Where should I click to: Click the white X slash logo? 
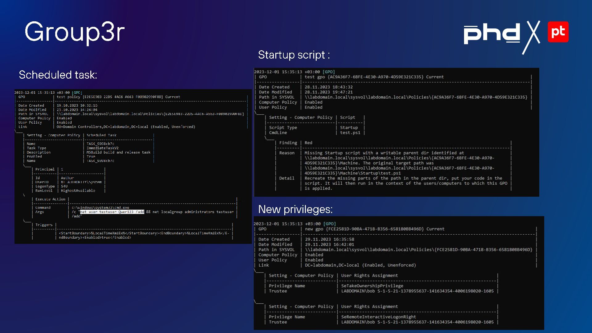pos(531,37)
